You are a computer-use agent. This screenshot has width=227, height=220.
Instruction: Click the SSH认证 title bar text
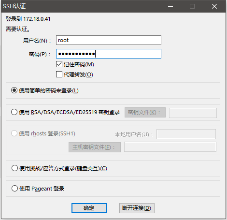point(14,6)
